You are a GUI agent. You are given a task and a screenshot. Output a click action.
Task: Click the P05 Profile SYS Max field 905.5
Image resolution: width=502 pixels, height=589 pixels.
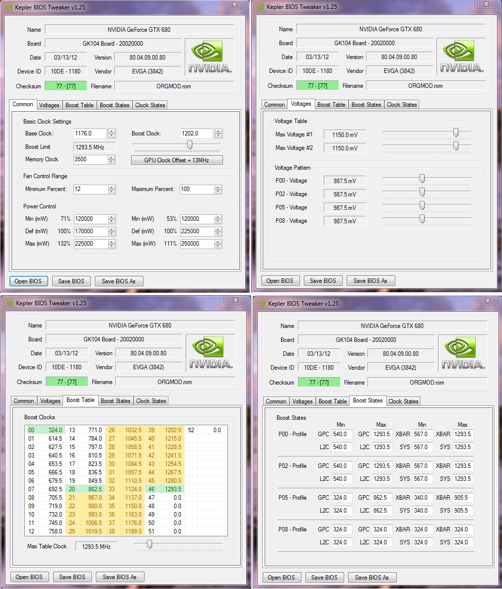pyautogui.click(x=463, y=511)
